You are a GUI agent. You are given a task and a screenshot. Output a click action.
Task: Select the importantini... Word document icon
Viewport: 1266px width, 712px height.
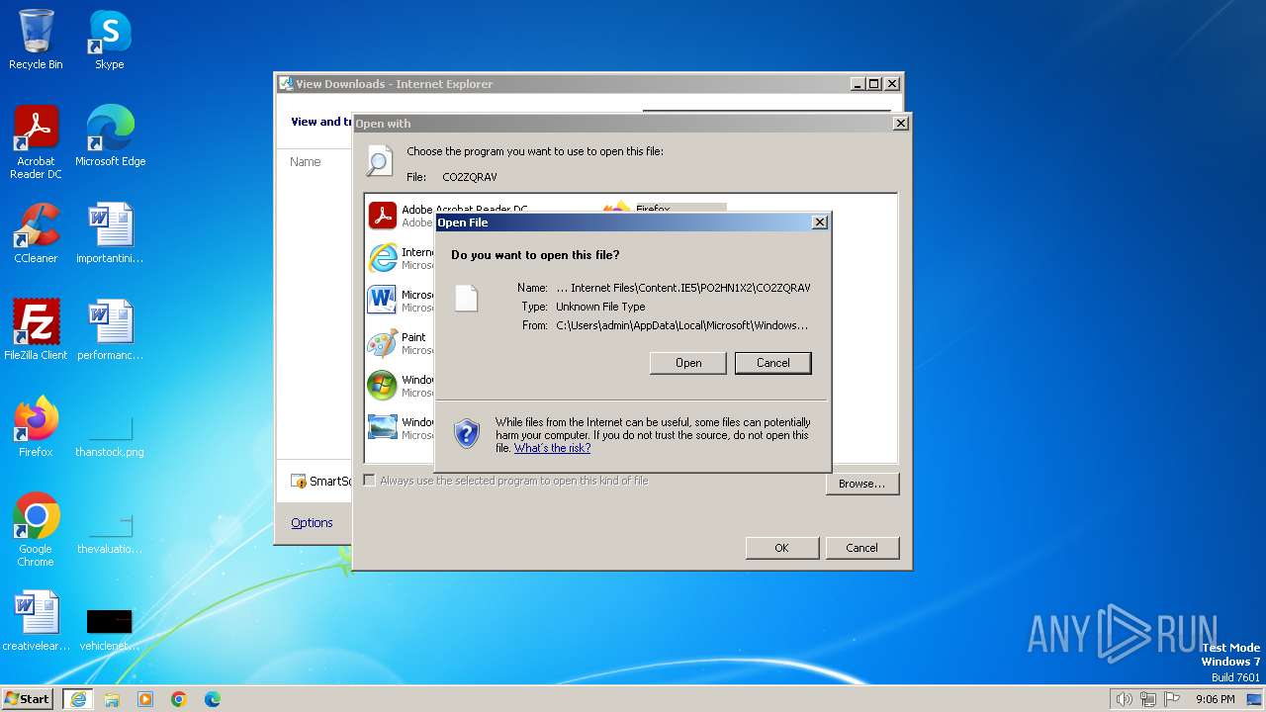coord(110,234)
